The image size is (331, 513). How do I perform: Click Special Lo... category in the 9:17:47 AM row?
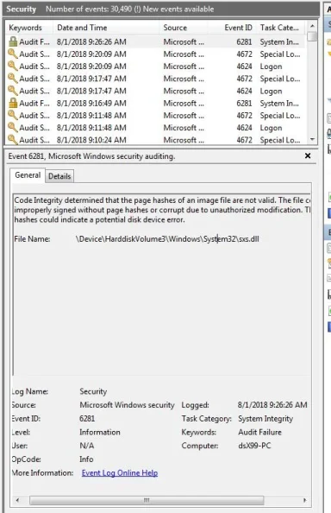click(x=280, y=79)
